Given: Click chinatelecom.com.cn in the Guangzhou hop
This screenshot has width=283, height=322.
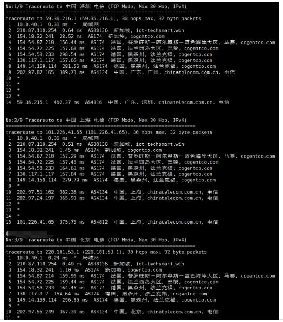Looking at the screenshot, I should coord(191,73).
